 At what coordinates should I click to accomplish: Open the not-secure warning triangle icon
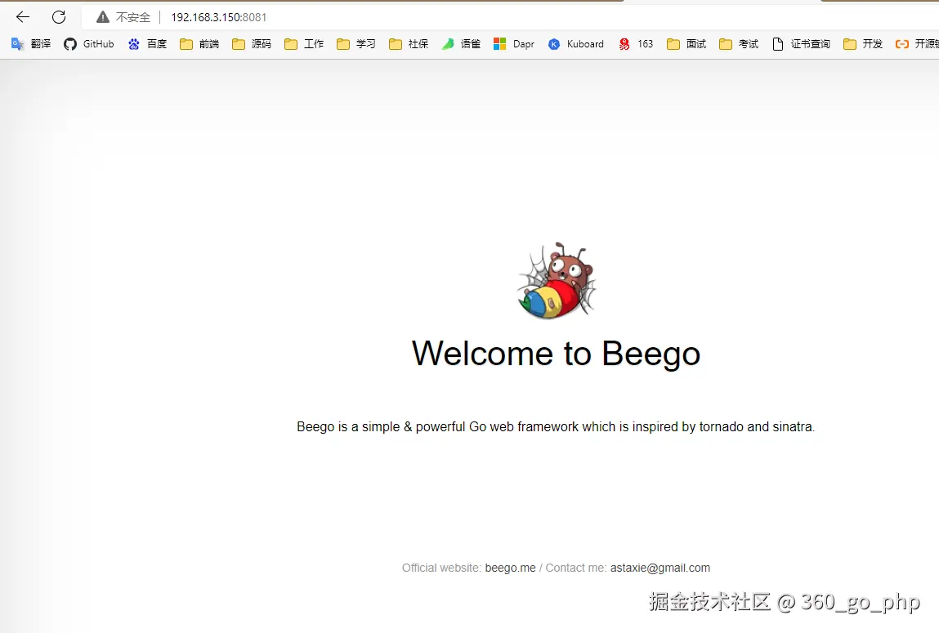coord(103,17)
